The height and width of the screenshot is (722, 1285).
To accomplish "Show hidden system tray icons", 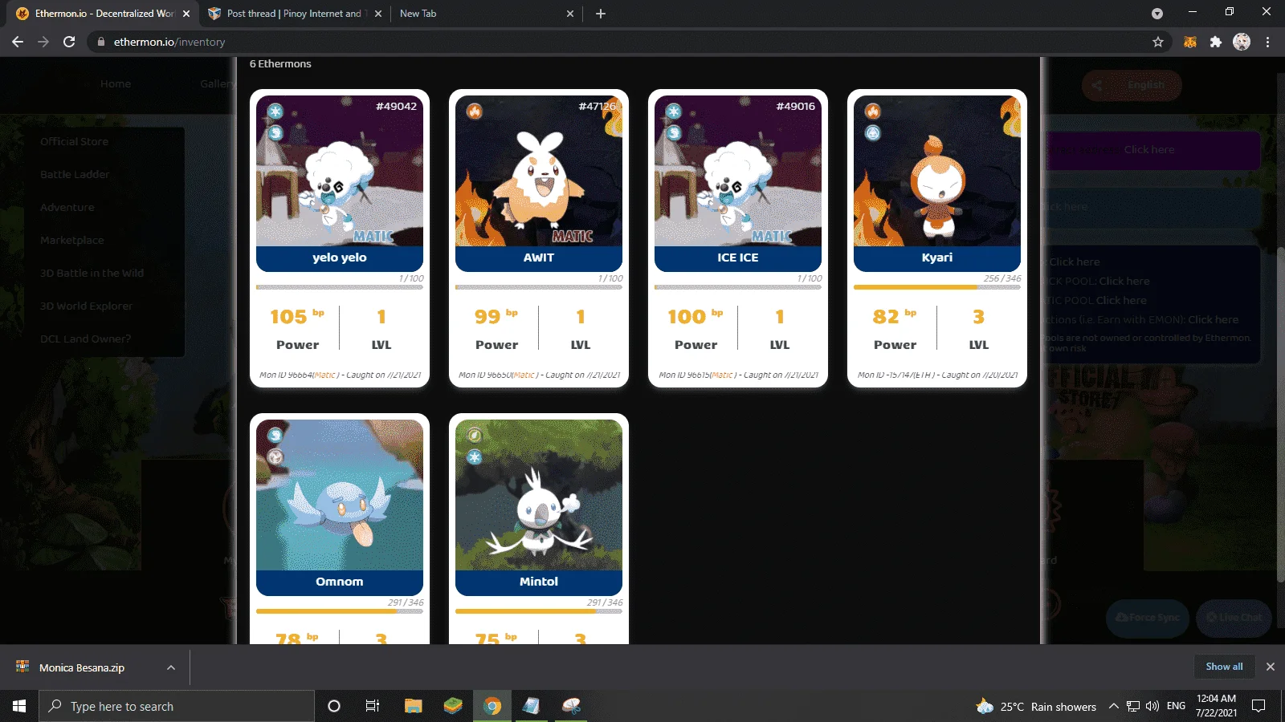I will [1114, 706].
